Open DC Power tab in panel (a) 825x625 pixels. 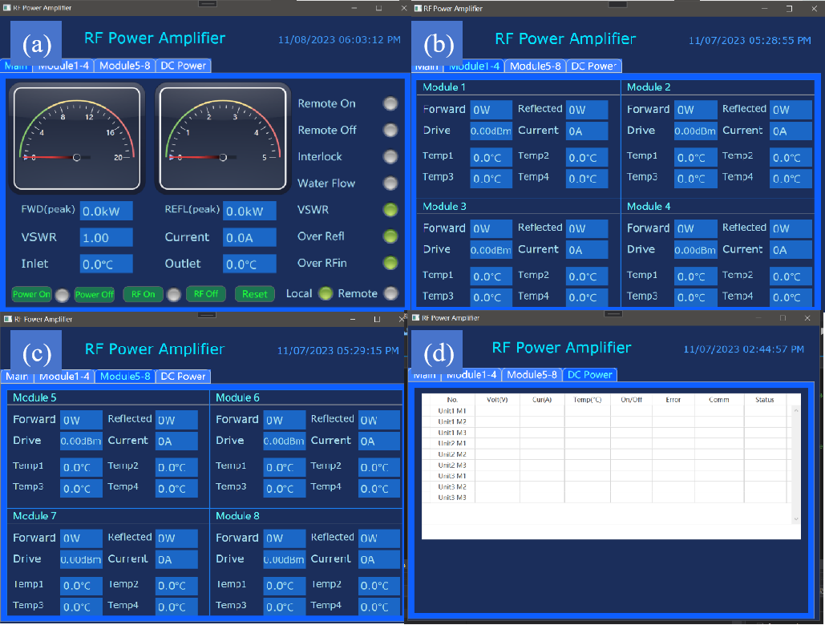[x=184, y=66]
